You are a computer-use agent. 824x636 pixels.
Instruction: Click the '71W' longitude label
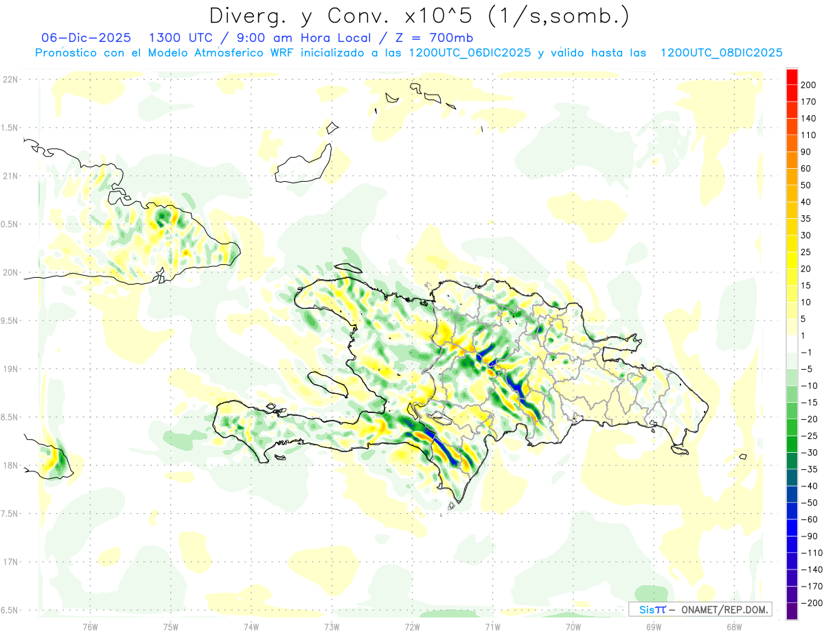click(x=492, y=626)
